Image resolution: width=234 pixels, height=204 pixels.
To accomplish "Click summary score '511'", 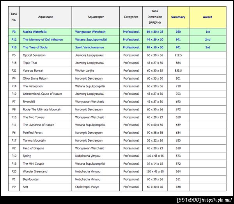I will [178, 179].
